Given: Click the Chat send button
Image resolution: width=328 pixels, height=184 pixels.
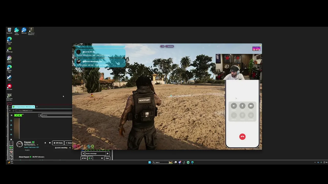Looking at the screenshot, I should [107, 158].
